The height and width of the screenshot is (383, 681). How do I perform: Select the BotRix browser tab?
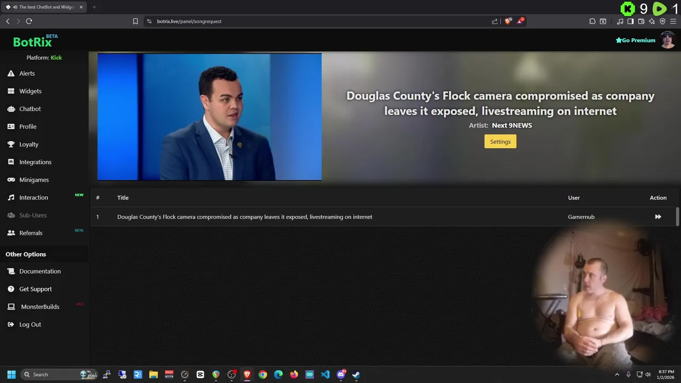coord(45,7)
